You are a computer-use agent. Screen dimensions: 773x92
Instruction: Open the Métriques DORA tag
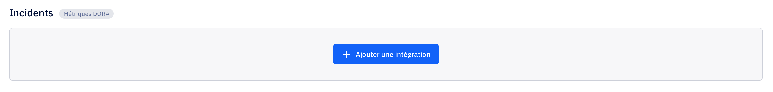(x=86, y=14)
